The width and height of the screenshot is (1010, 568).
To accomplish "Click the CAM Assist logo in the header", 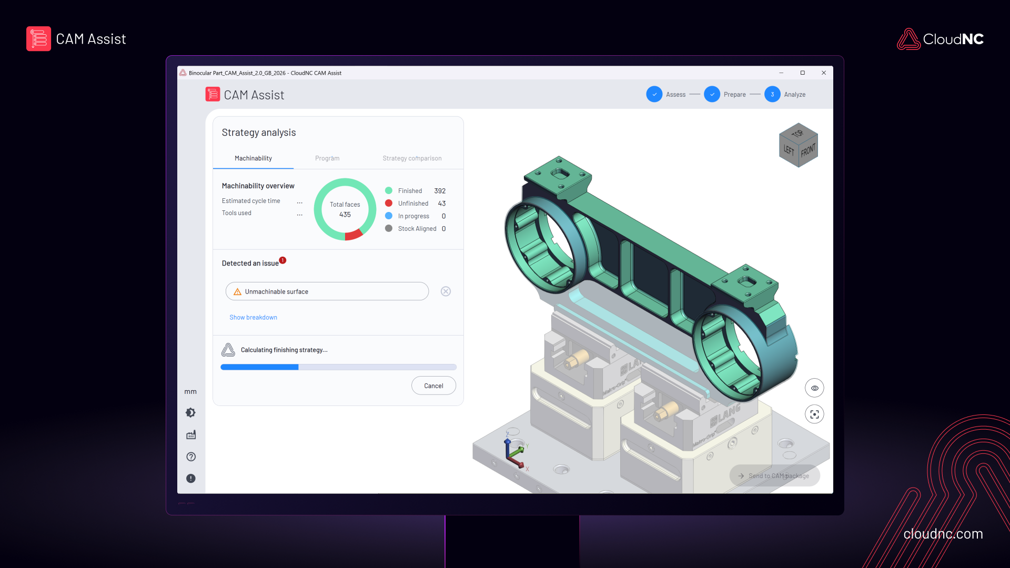I will click(213, 94).
